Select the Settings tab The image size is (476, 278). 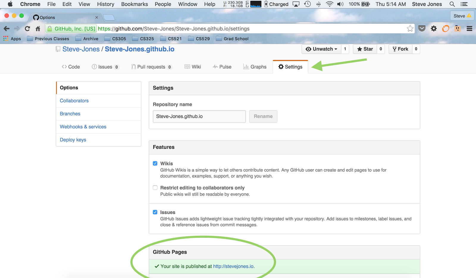pyautogui.click(x=290, y=67)
